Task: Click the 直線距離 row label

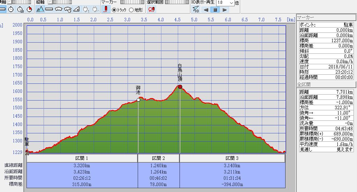Action: click(14, 165)
